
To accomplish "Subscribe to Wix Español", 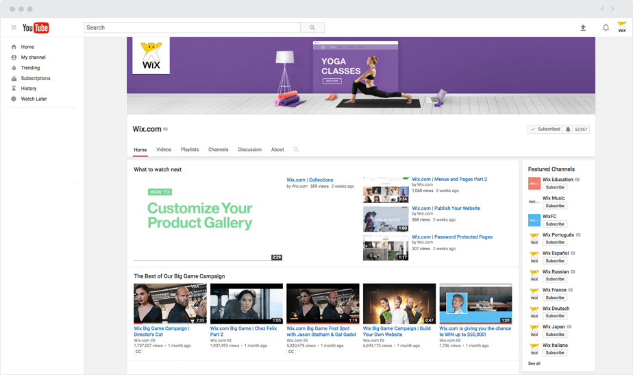I will 555,261.
